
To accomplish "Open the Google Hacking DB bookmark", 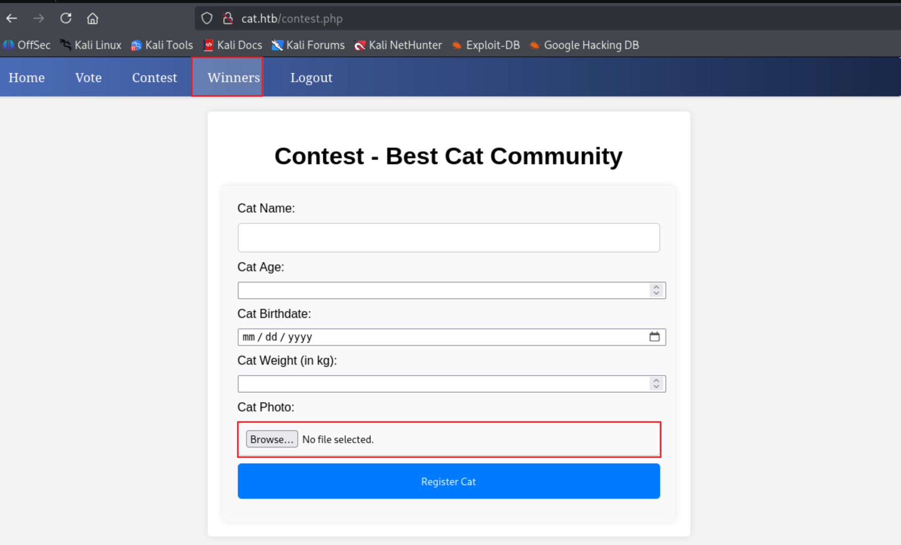I will pos(584,45).
